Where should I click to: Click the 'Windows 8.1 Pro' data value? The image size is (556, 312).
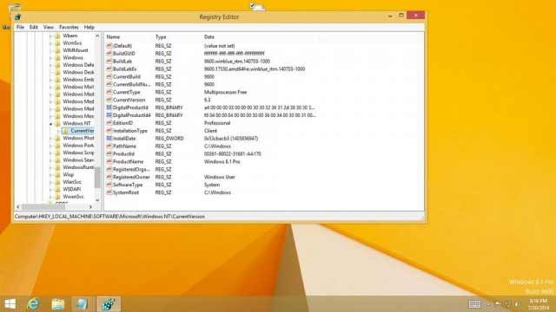pos(222,162)
